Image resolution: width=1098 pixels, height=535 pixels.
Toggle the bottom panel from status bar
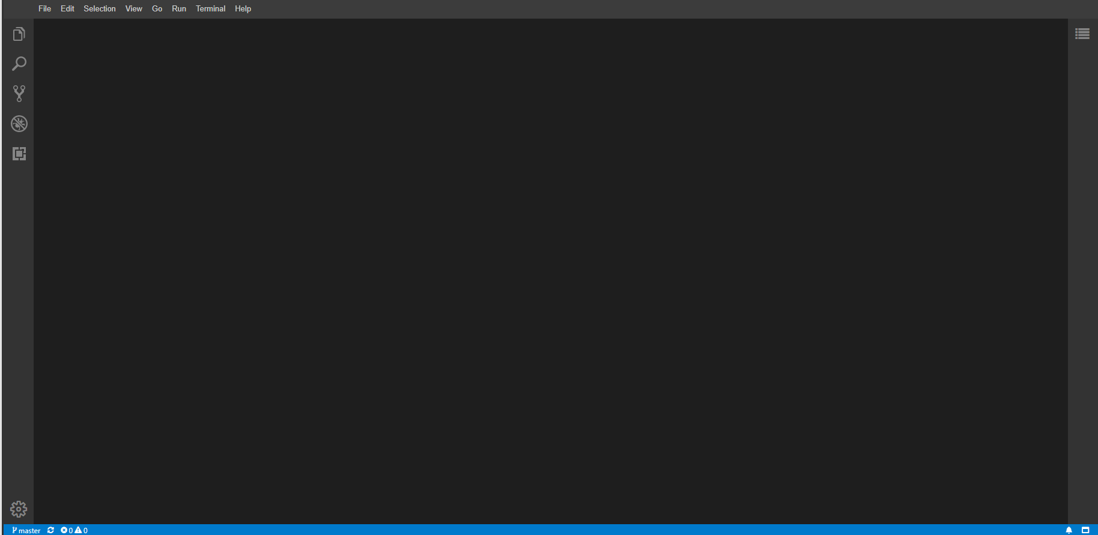click(1085, 530)
